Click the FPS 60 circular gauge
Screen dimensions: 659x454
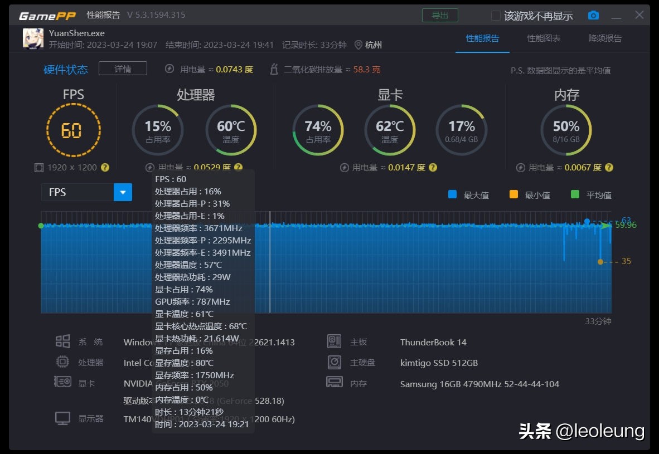pos(73,130)
